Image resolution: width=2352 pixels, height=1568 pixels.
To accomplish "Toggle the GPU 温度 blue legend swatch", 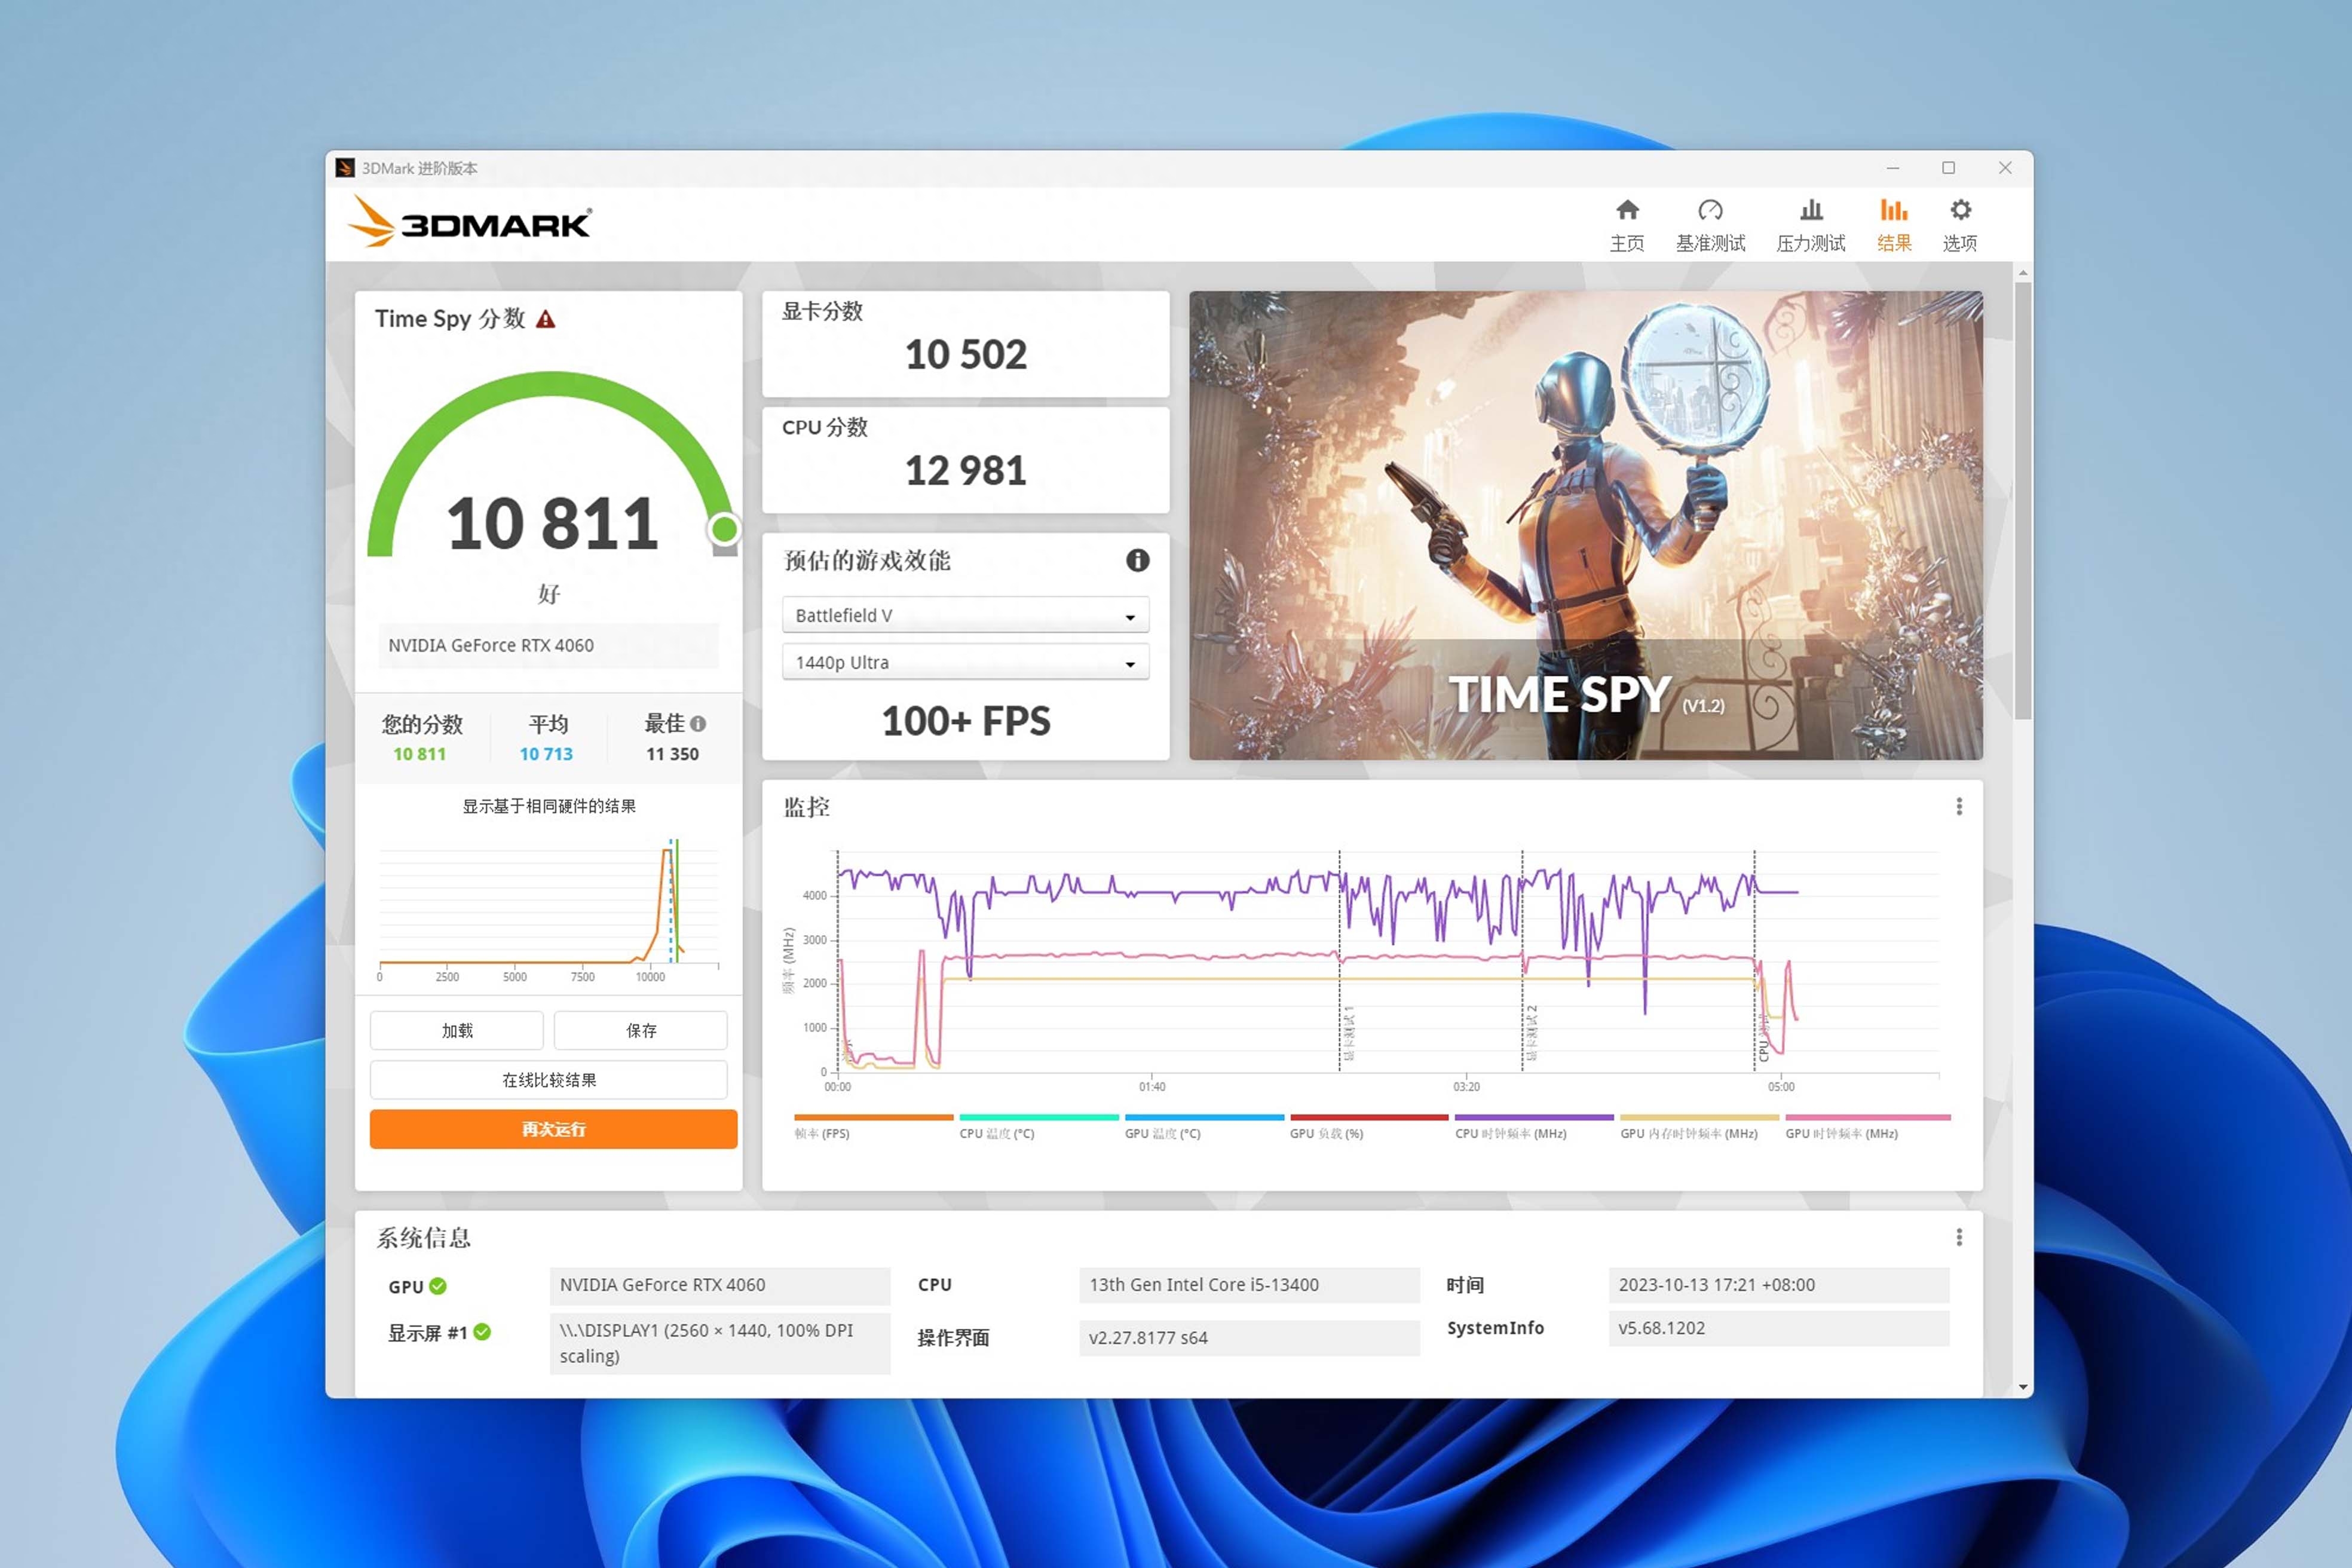I will point(1204,1126).
